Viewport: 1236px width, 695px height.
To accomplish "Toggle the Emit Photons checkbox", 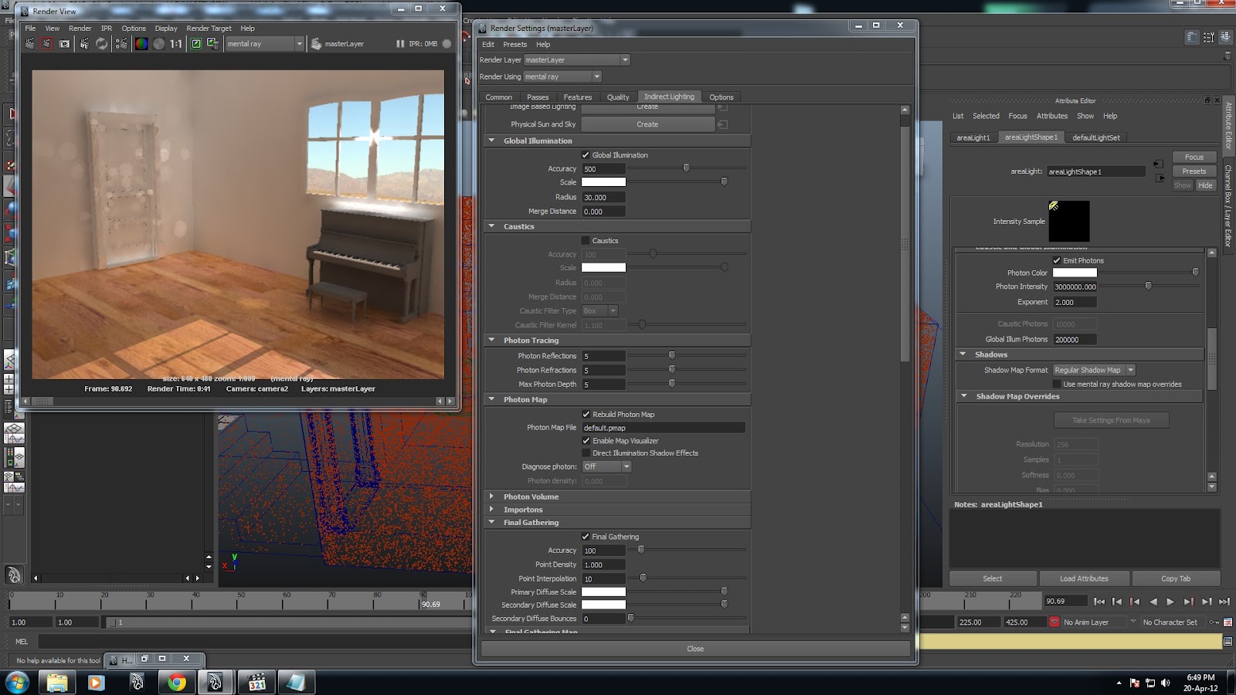I will point(1057,260).
